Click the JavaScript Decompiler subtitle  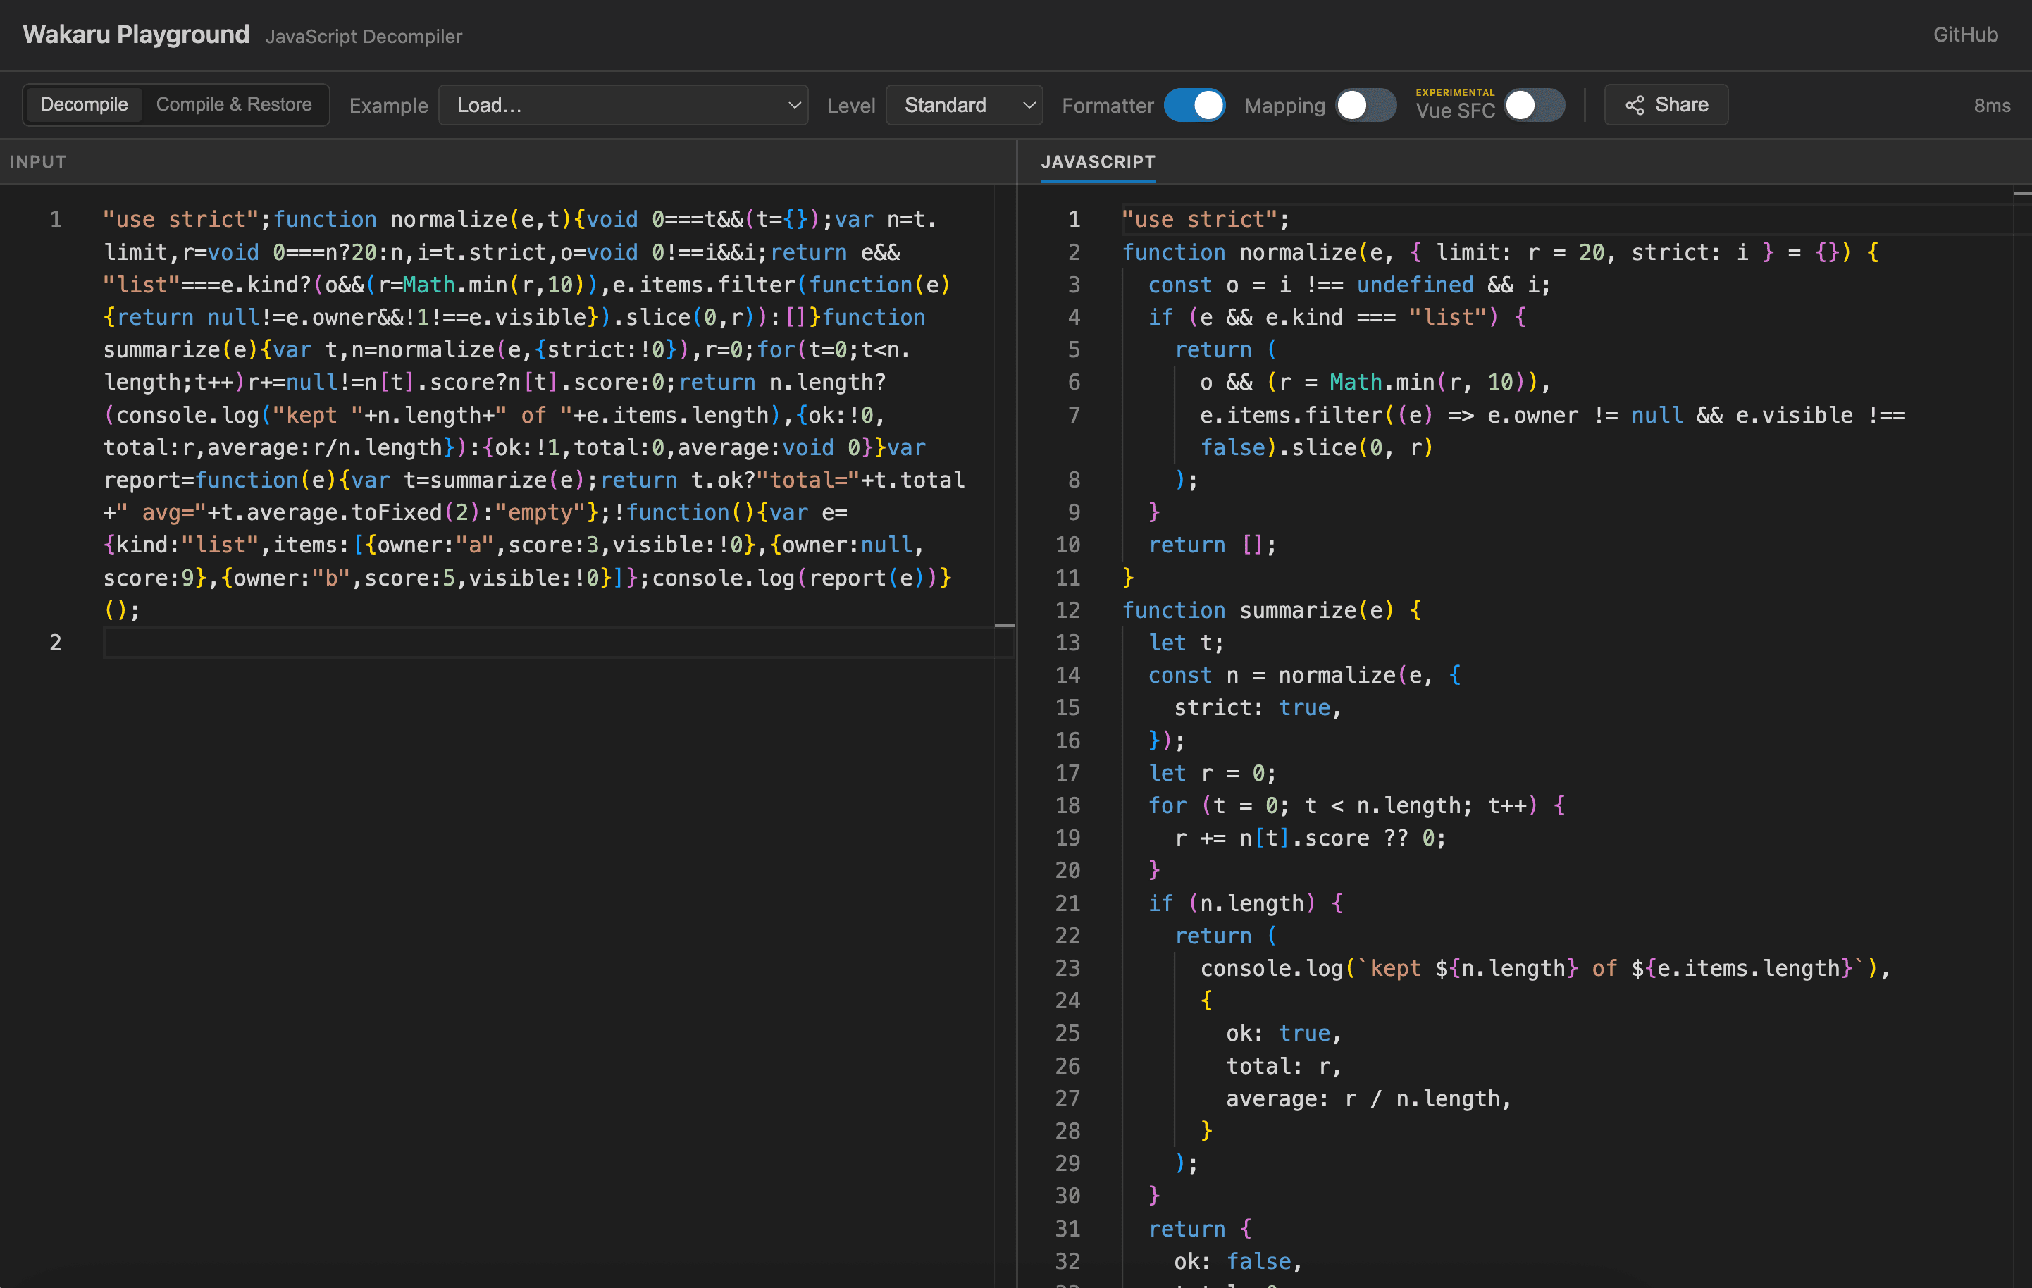point(364,37)
